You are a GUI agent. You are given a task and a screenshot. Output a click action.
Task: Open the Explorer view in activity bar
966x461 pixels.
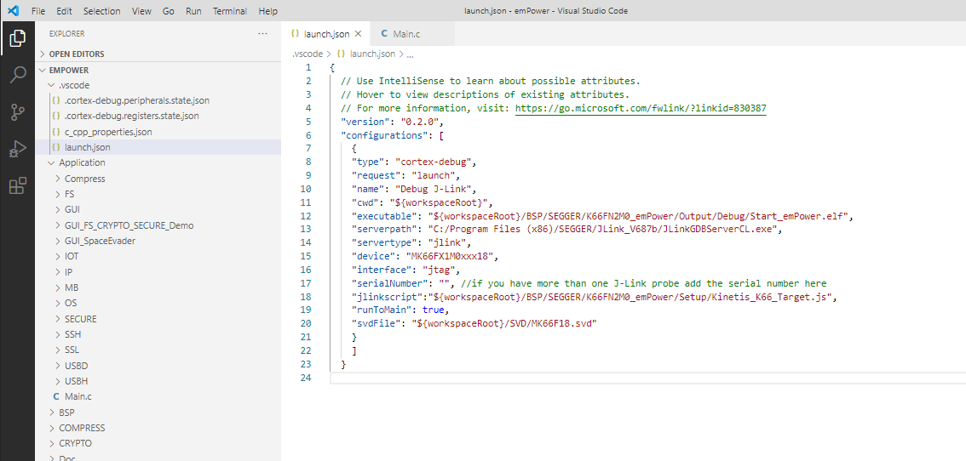(17, 38)
